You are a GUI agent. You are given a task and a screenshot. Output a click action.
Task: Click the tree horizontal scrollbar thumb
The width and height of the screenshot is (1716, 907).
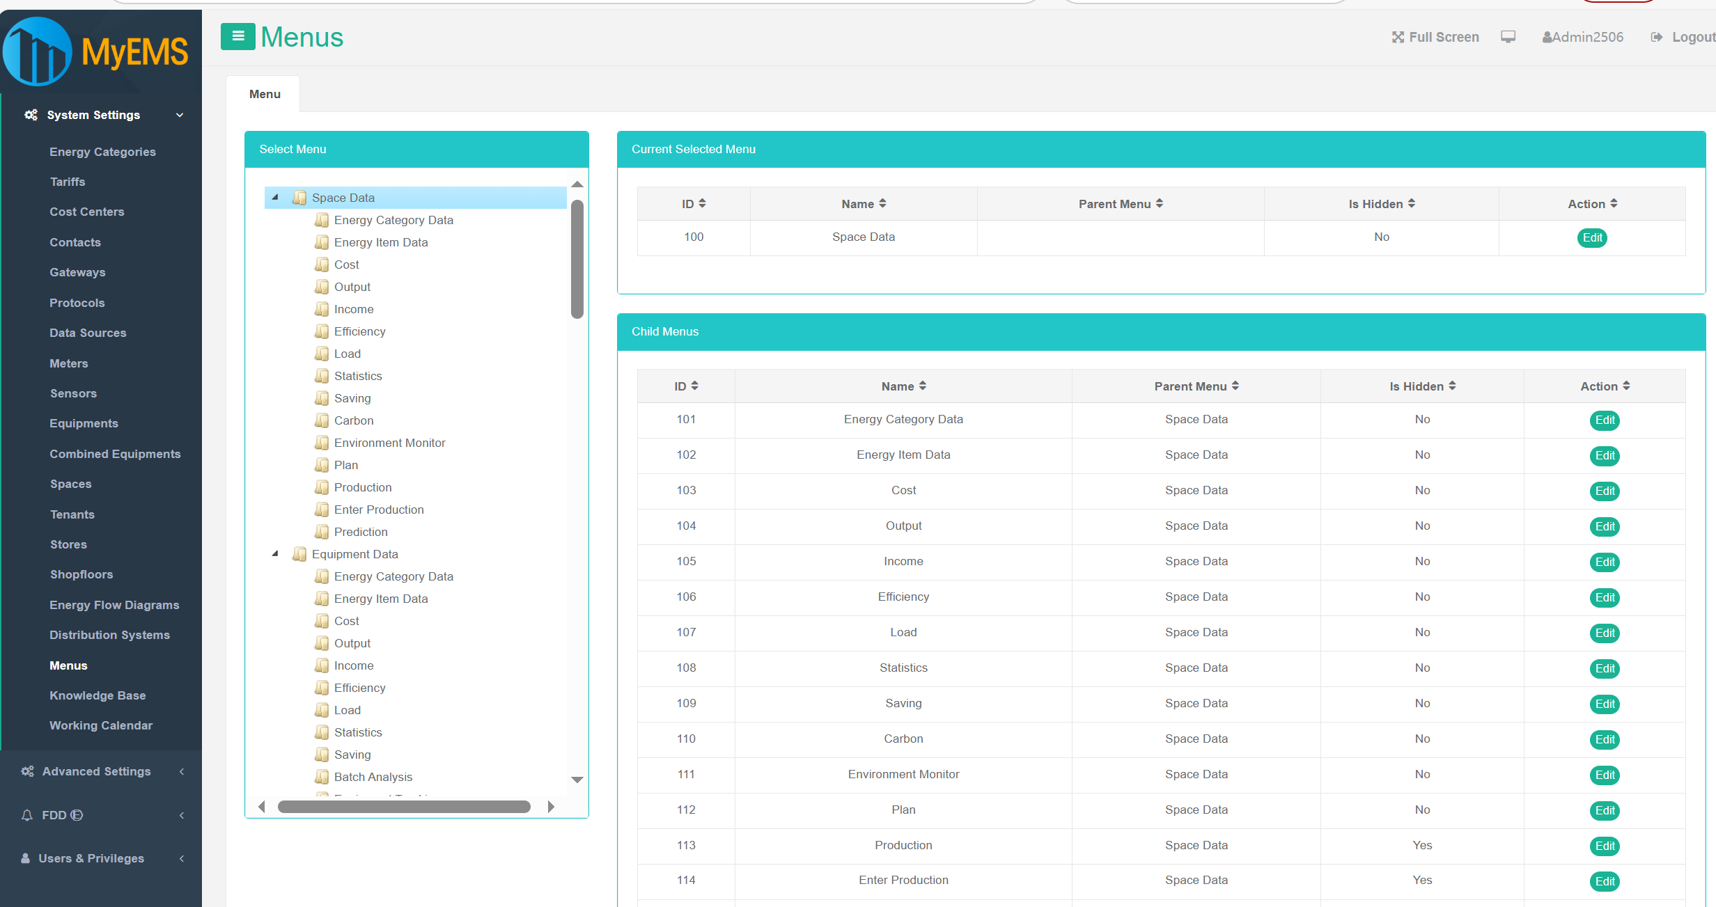click(x=404, y=807)
